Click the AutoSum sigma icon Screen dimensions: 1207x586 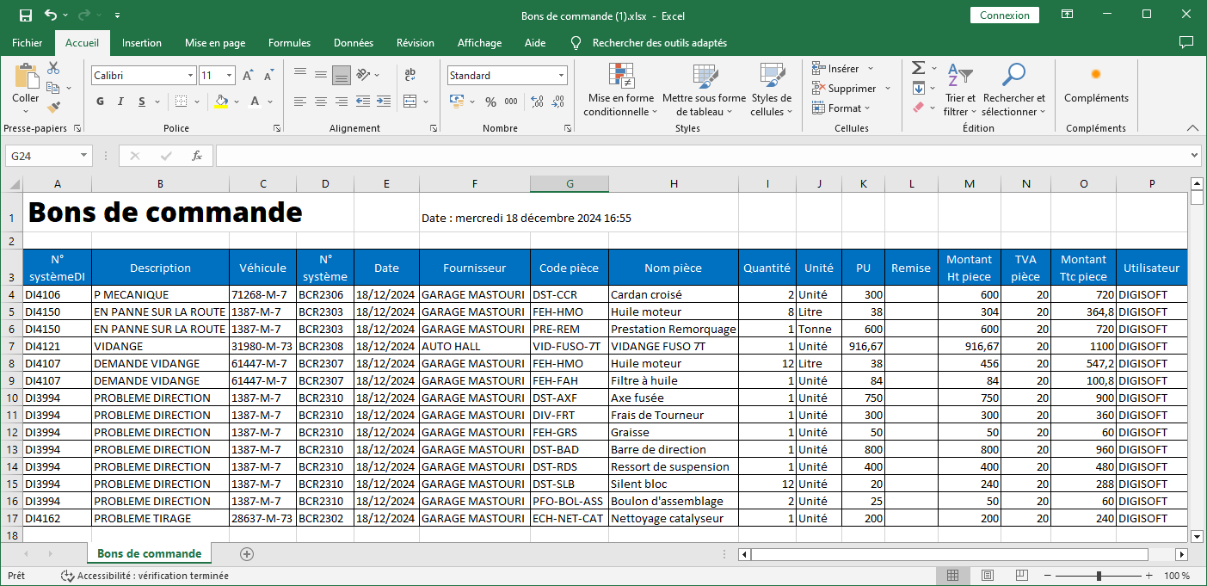[918, 68]
